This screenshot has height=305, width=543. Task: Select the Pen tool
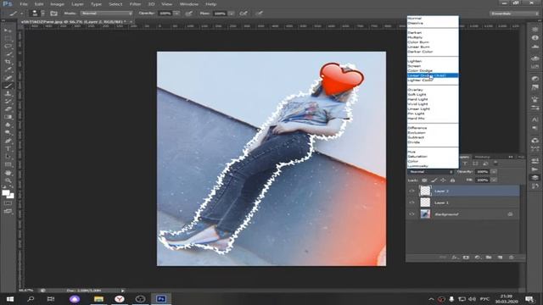point(8,141)
